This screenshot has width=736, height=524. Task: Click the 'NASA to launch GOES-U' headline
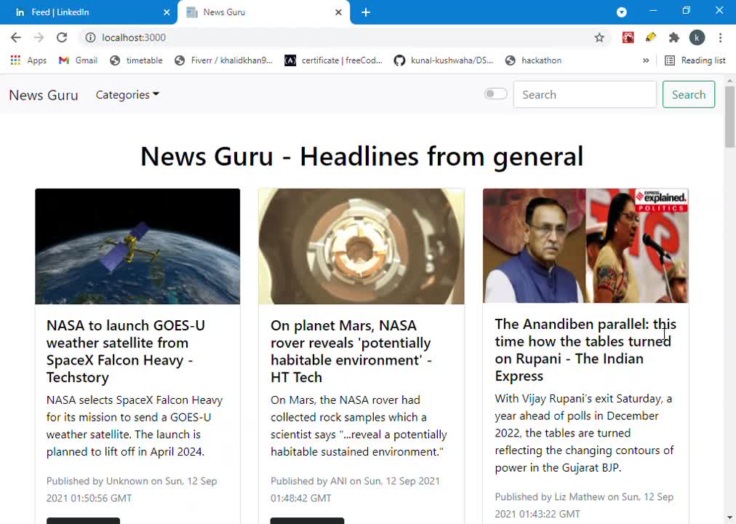point(126,352)
